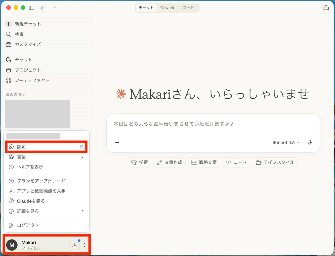Open the ghost incognito chat icon
335x256 pixels.
coord(326,8)
